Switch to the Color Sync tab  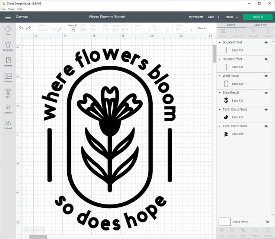[x=260, y=25]
